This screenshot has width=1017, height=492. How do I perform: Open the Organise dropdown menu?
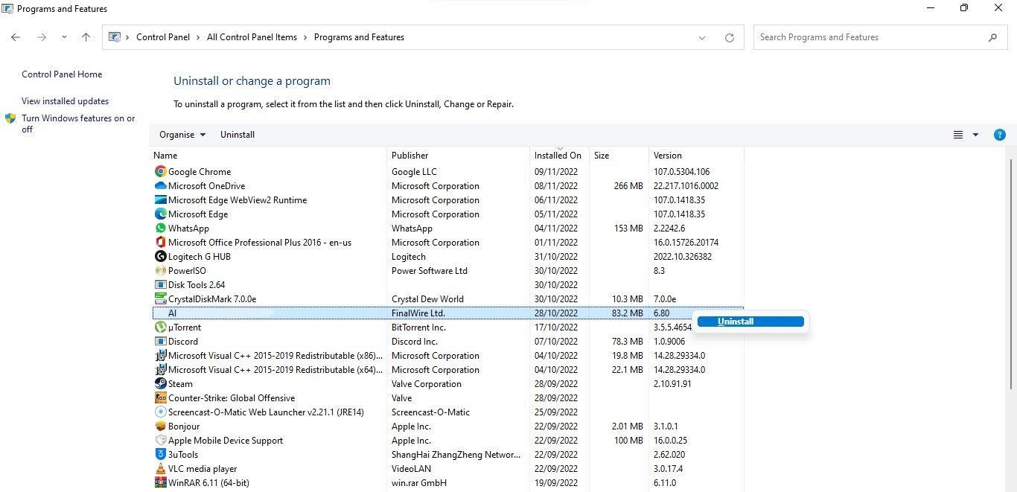[x=181, y=135]
